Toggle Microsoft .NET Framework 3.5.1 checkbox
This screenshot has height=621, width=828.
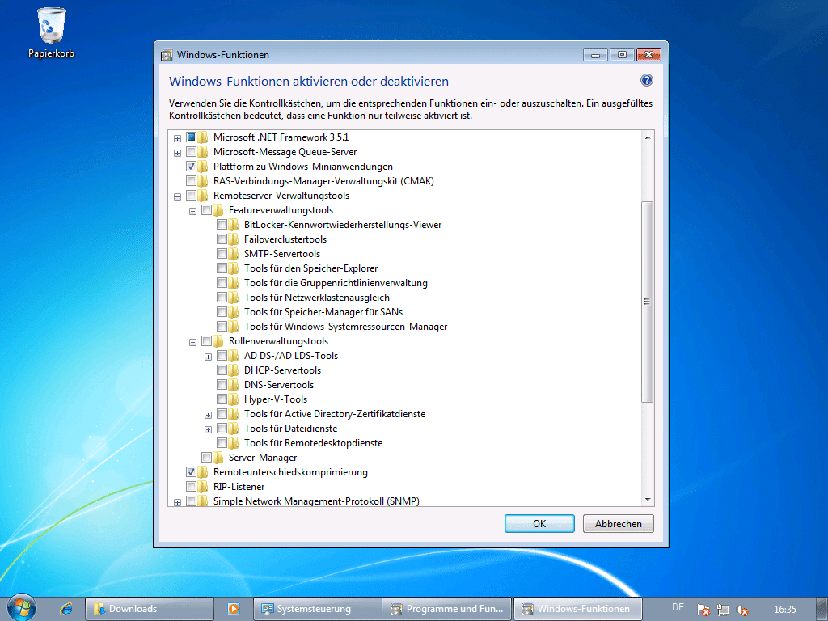pos(191,137)
